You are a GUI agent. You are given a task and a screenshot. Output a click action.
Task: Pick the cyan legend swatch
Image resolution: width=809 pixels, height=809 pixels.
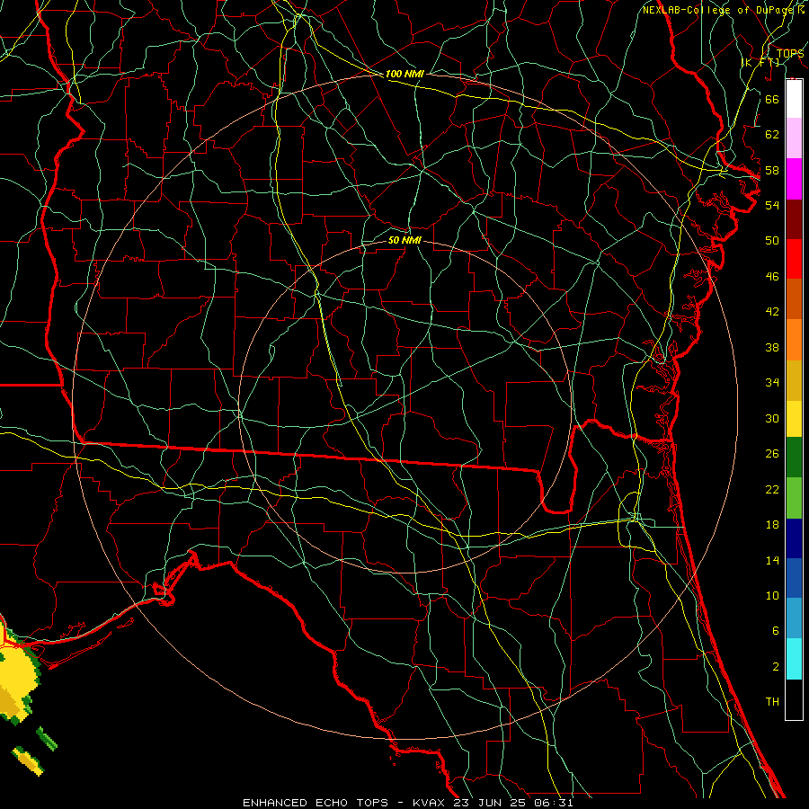(x=794, y=659)
